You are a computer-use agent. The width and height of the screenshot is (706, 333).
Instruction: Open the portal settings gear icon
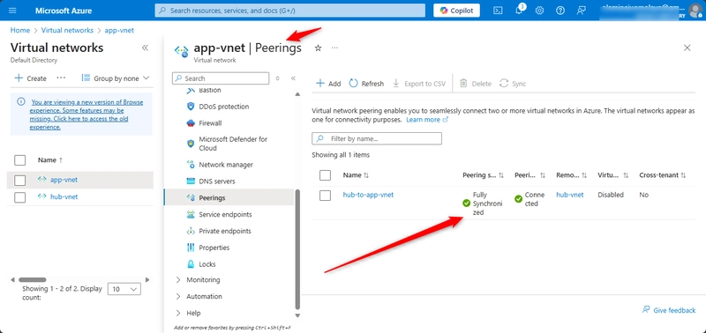tap(539, 11)
